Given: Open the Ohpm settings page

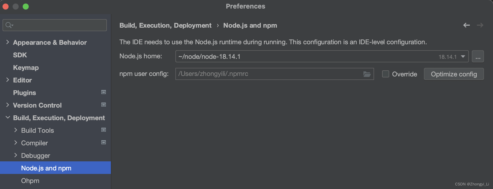Looking at the screenshot, I should point(30,181).
